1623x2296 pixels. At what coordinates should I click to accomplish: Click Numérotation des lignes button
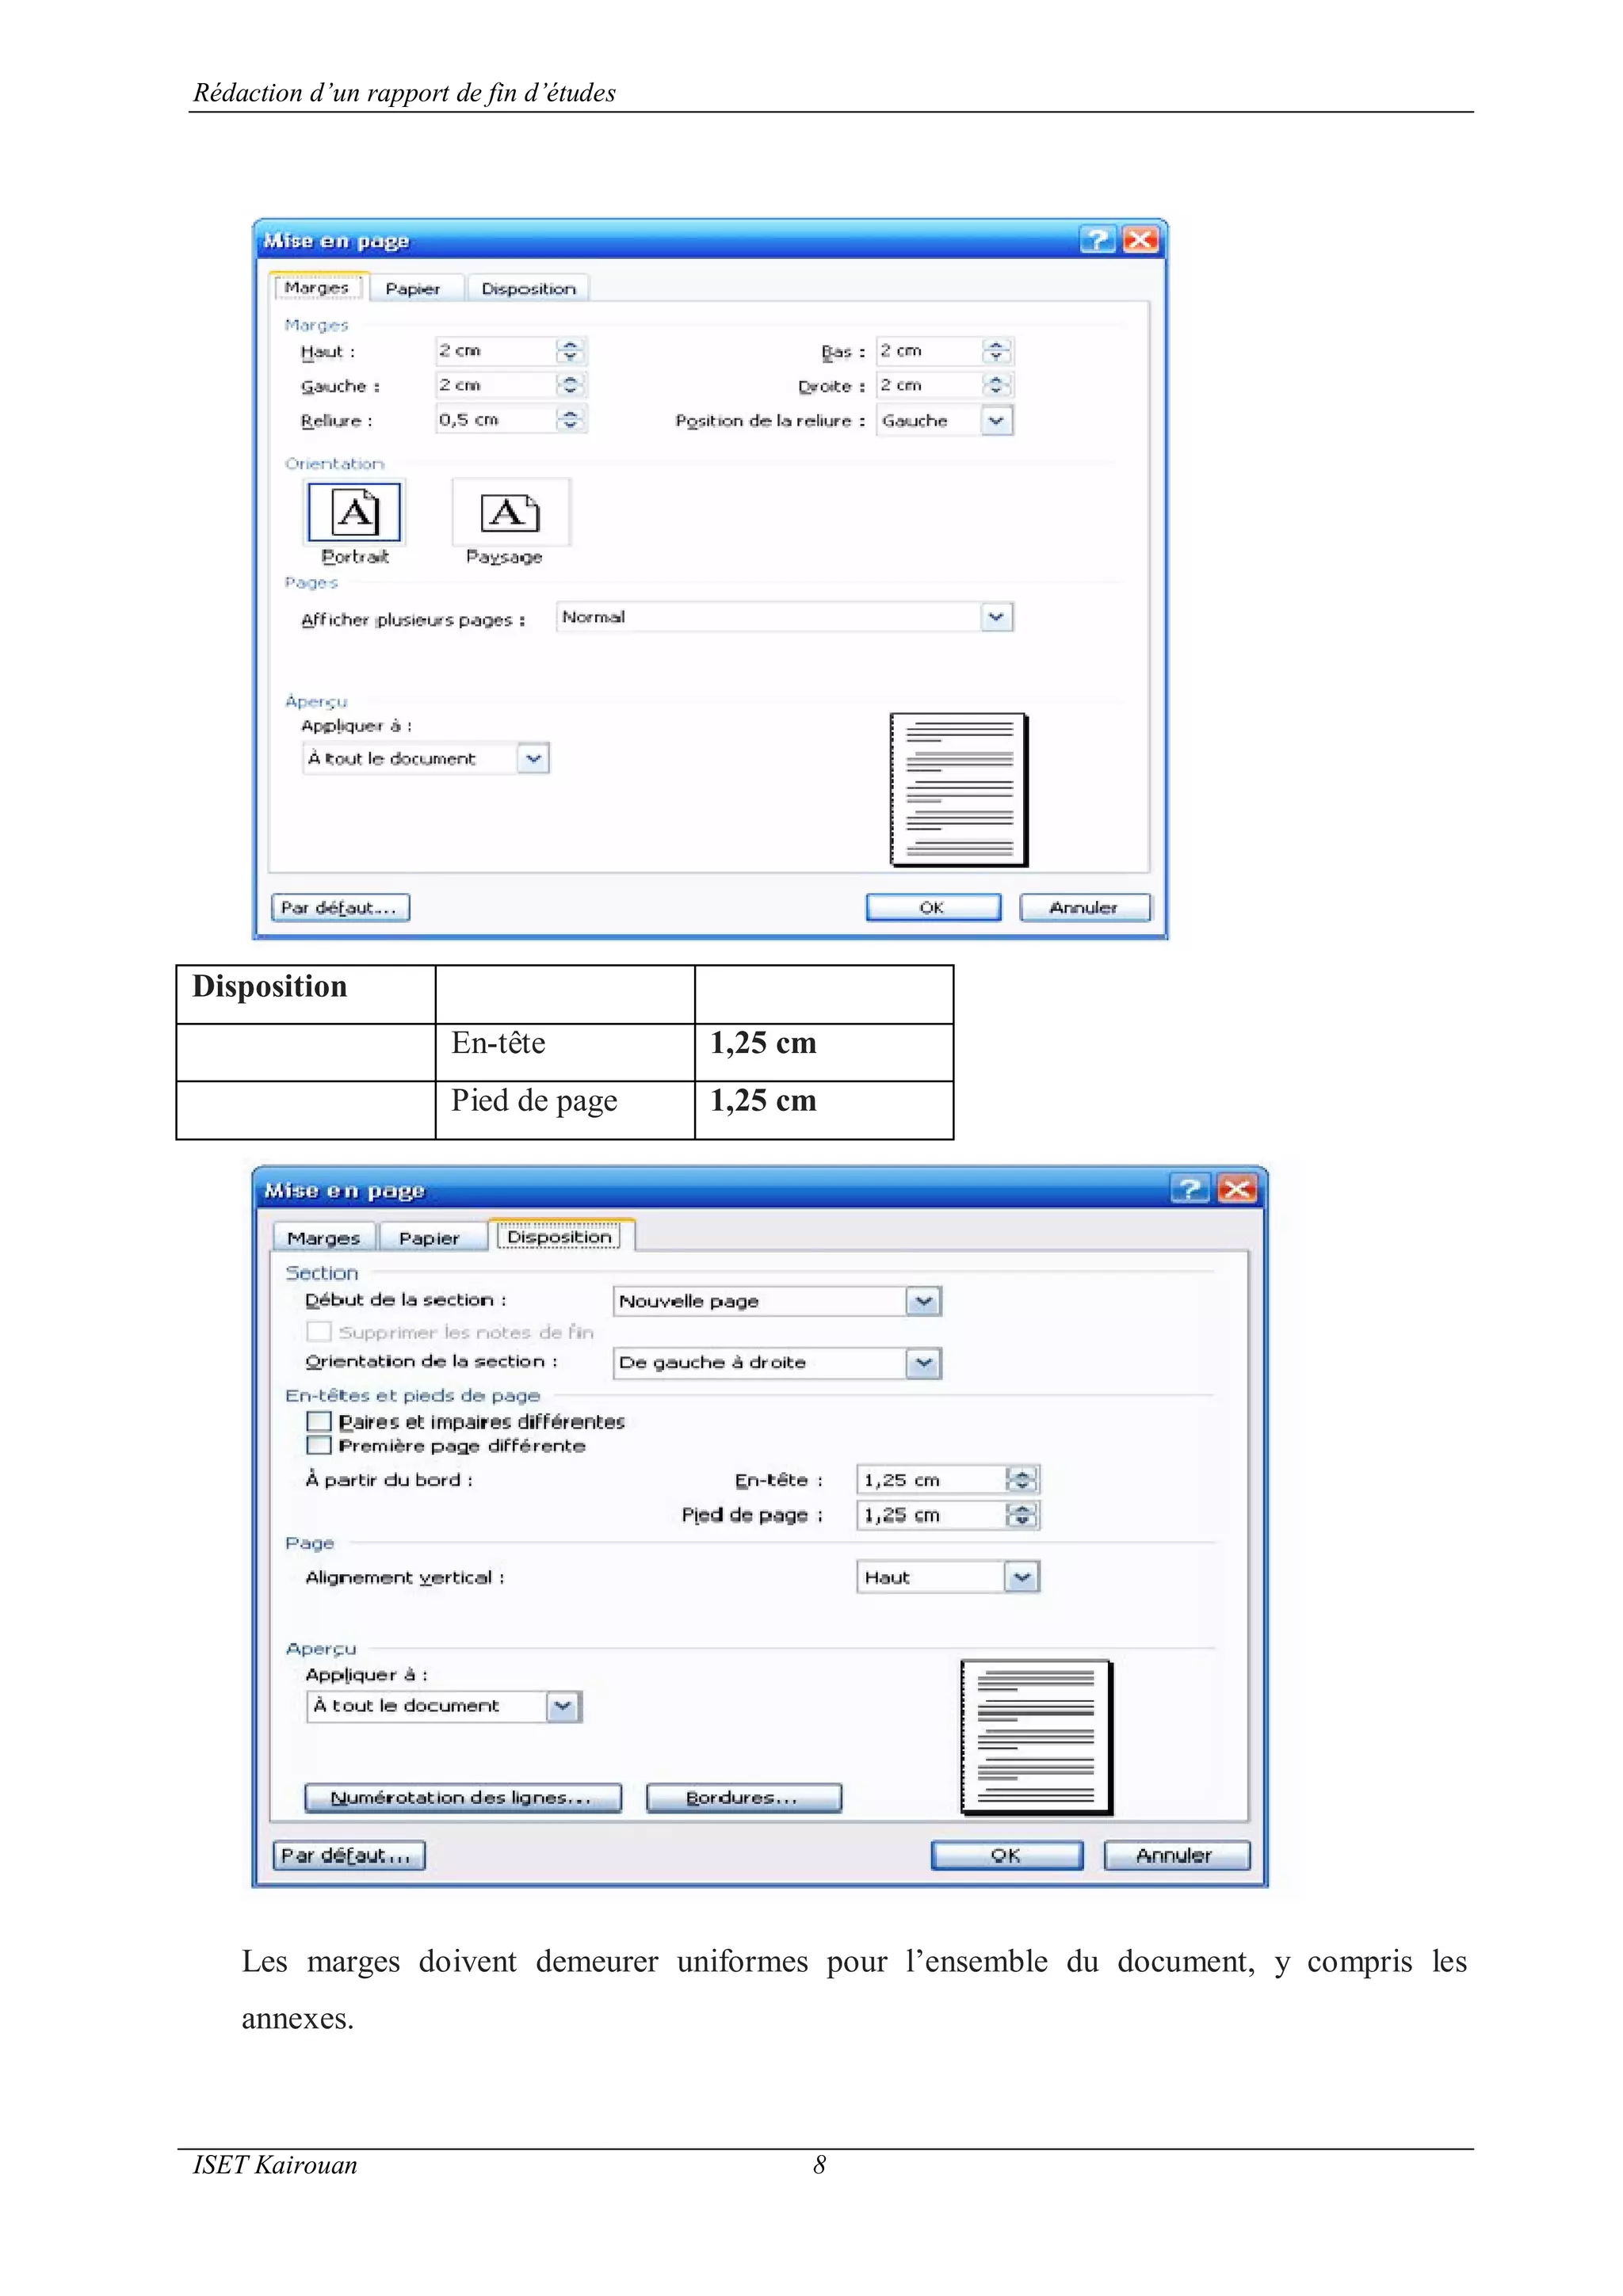(x=462, y=1798)
